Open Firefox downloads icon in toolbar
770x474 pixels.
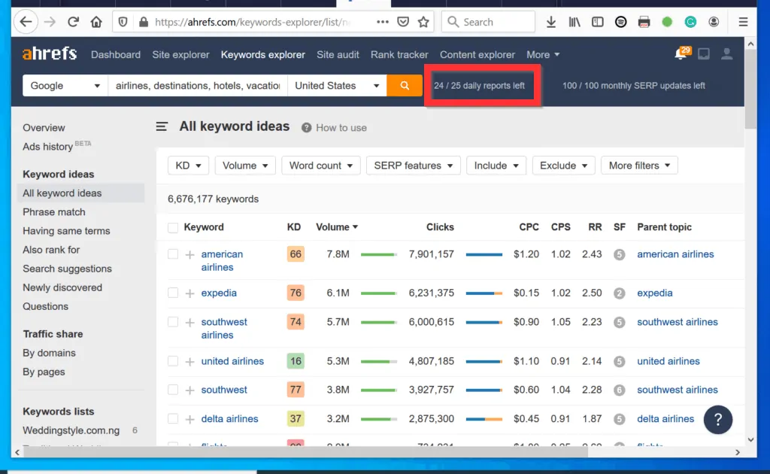tap(551, 22)
